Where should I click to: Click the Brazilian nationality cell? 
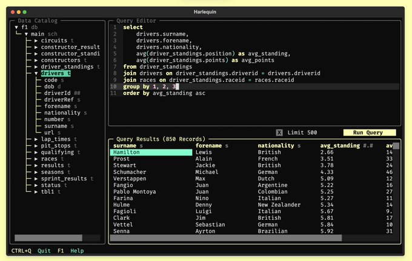273,231
